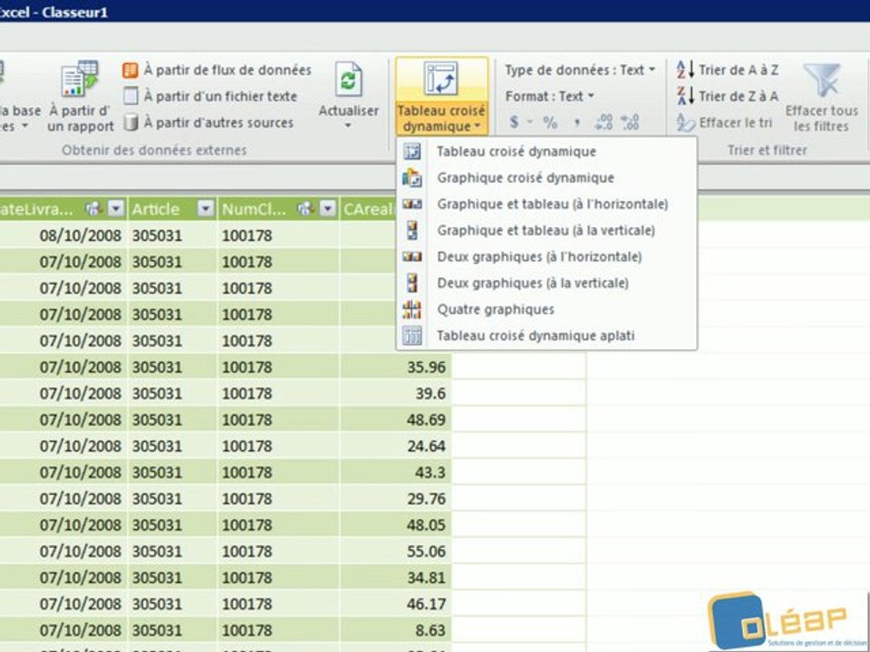Open DateLivra column filter dropdown
Viewport: 870px width, 652px height.
[115, 209]
